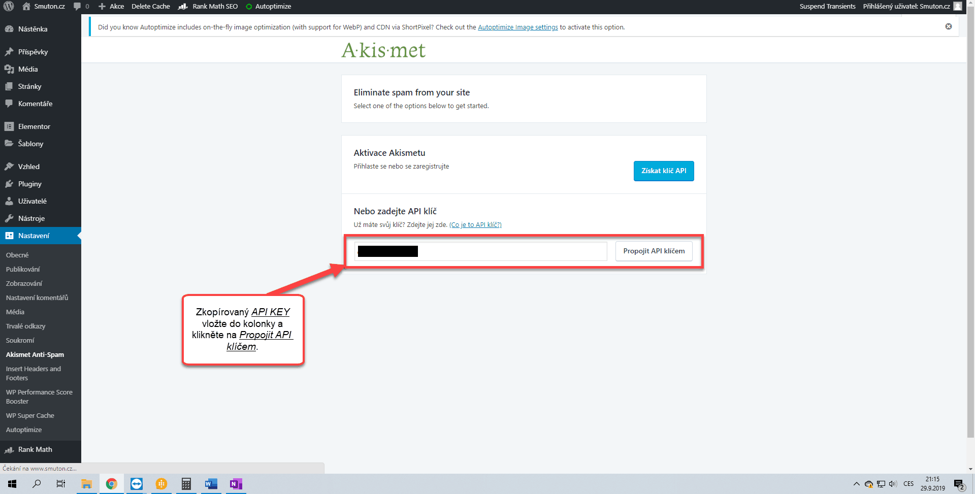This screenshot has height=494, width=975.
Task: Open the Smuton.cz site home link
Action: 44,6
